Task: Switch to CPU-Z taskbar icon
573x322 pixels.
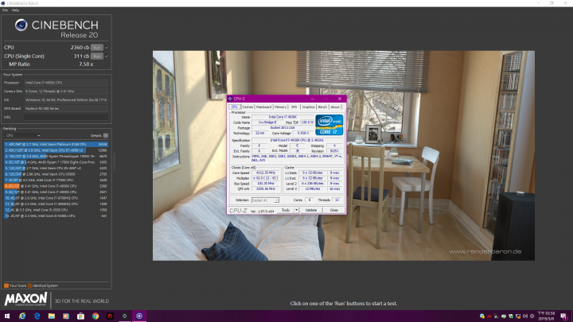Action: 139,316
